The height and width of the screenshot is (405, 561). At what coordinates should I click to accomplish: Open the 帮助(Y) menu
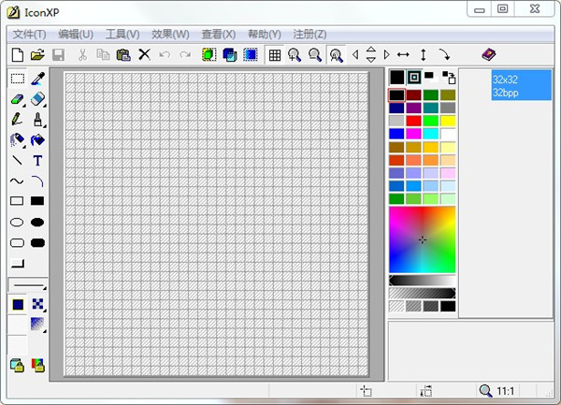[264, 34]
